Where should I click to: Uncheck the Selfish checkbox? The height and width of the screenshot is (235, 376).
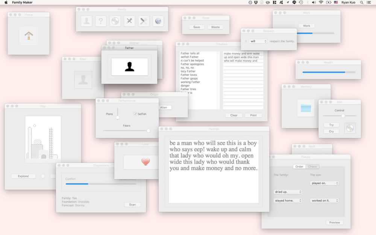click(135, 114)
